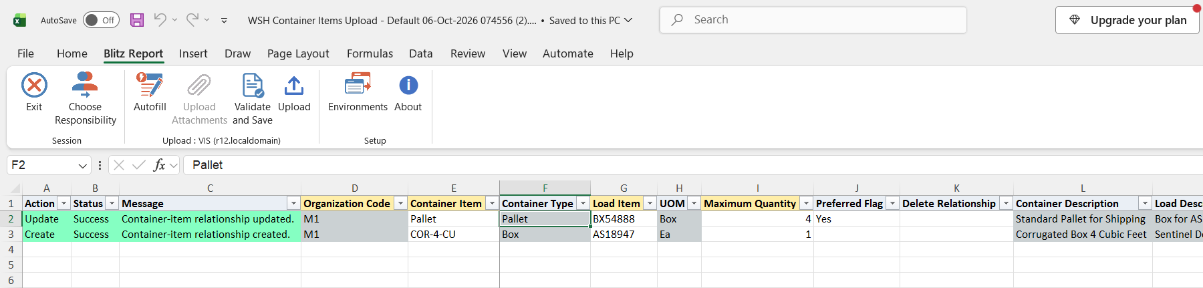Image resolution: width=1203 pixels, height=288 pixels.
Task: Switch to the Help tab
Action: pyautogui.click(x=622, y=53)
